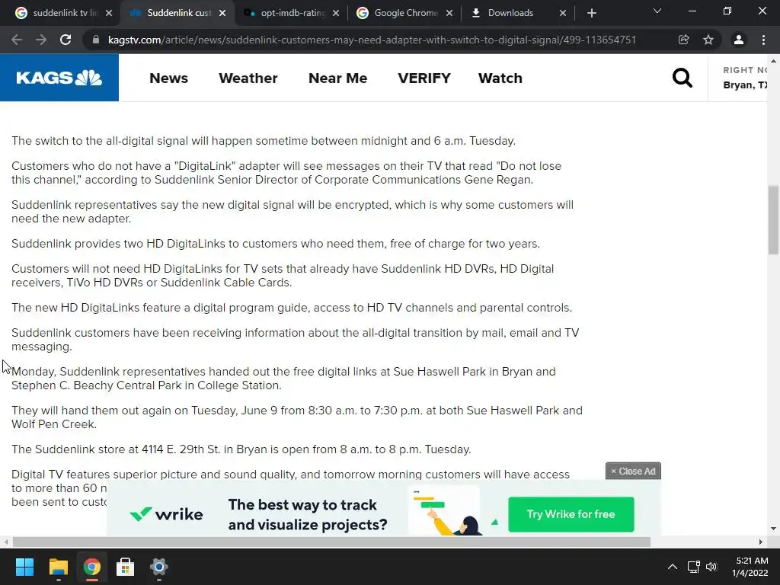Screen dimensions: 780x585
Task: Go to the KAGS logo homepage
Action: pyautogui.click(x=59, y=78)
